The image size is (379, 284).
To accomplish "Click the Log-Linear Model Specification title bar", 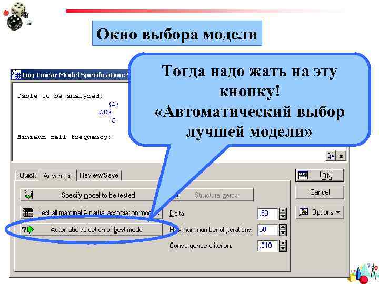I will [x=70, y=75].
